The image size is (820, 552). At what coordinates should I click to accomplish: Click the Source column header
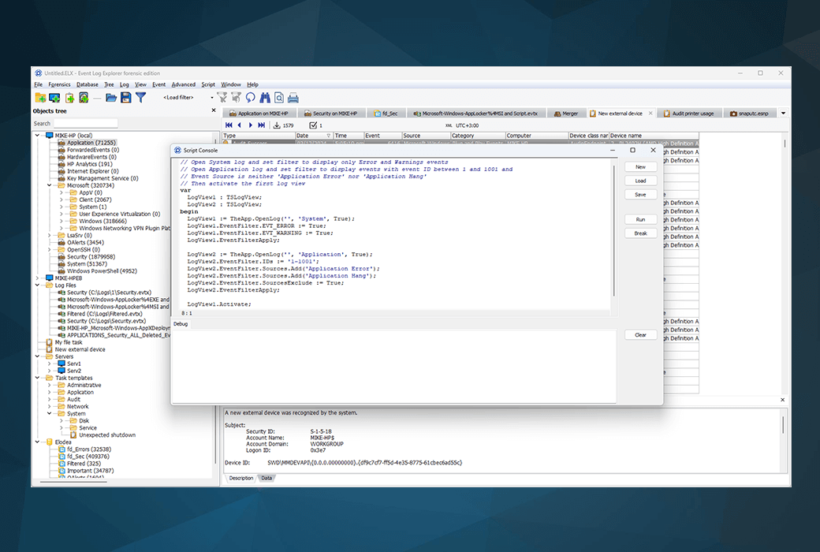[426, 136]
